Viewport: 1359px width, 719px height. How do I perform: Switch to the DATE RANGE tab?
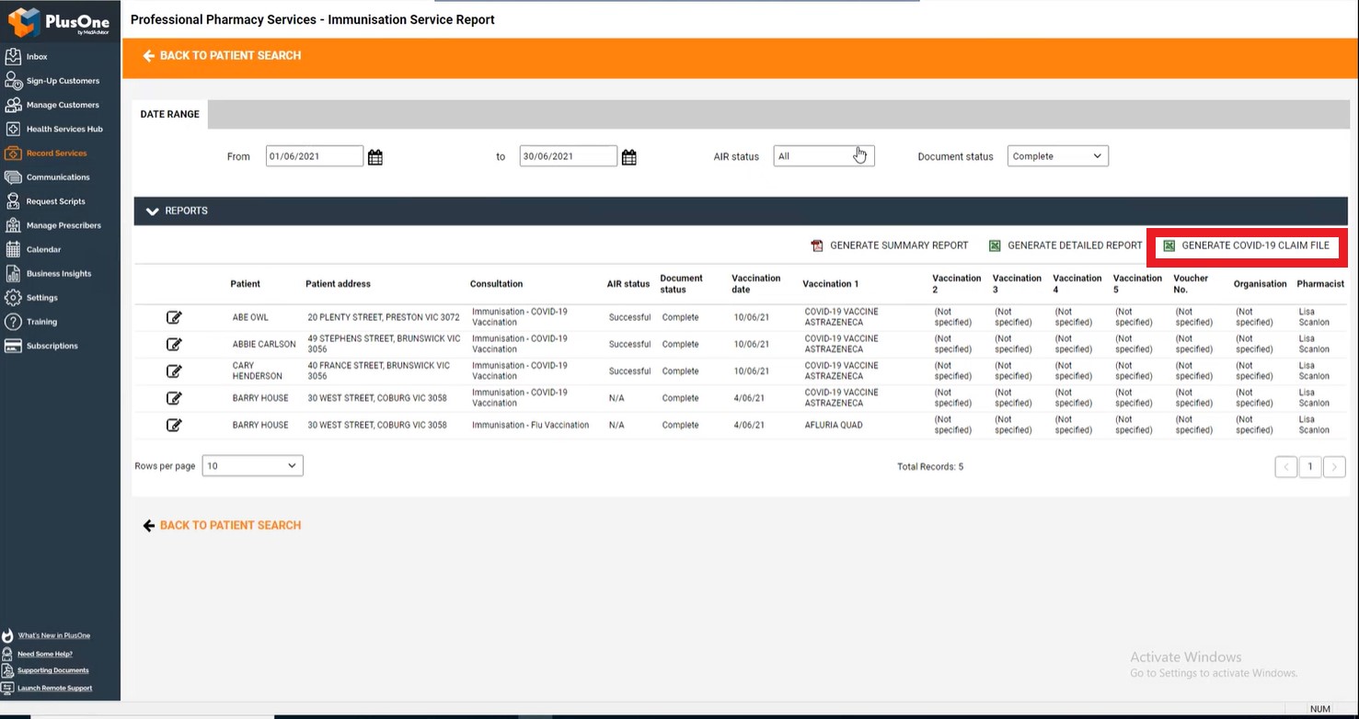coord(170,114)
